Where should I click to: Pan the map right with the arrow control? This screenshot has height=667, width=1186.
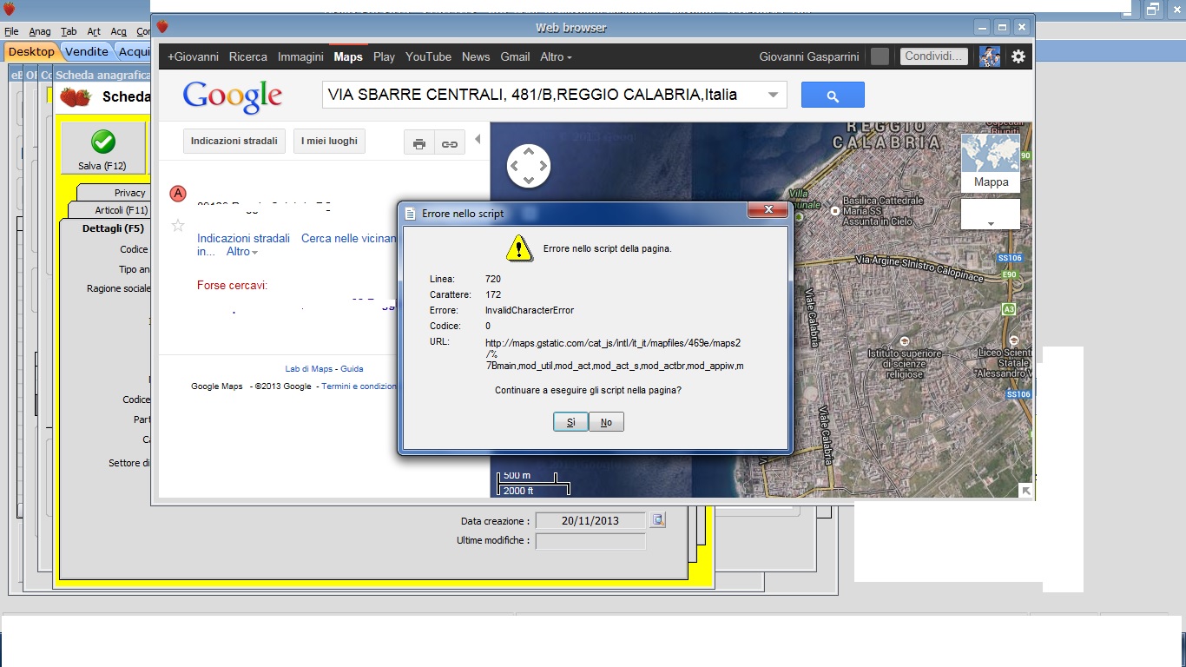pos(543,166)
